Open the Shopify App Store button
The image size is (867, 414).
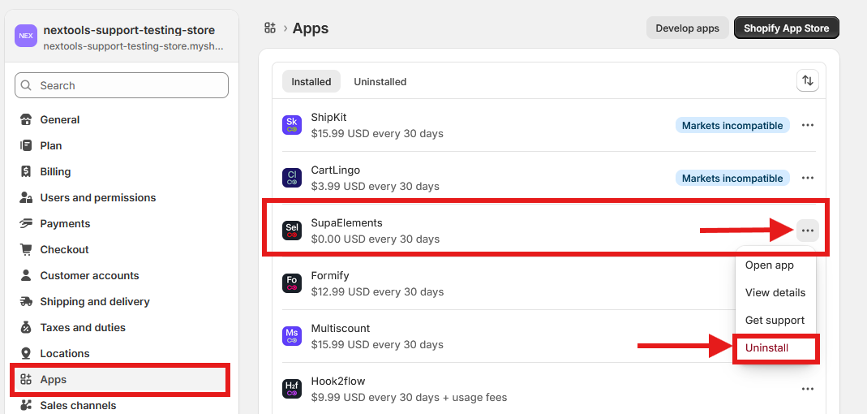pos(786,28)
